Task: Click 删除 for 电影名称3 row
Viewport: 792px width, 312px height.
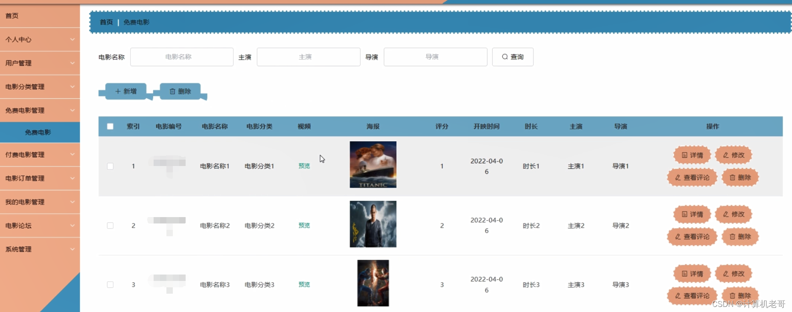Action: [x=740, y=296]
